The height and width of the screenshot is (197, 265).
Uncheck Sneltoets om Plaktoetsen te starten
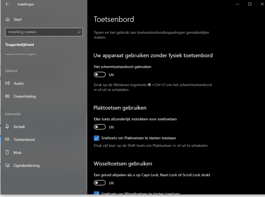click(97, 138)
